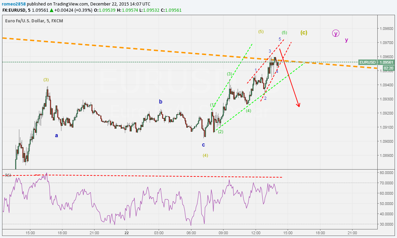The width and height of the screenshot is (397, 238).
Task: Click the green up-triangle change indicator
Action: click(51, 10)
